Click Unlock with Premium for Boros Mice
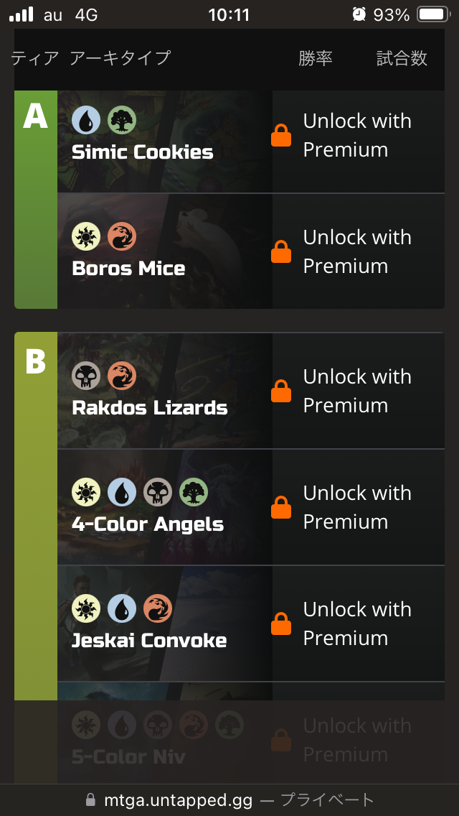Viewport: 459px width, 816px height. click(x=357, y=251)
